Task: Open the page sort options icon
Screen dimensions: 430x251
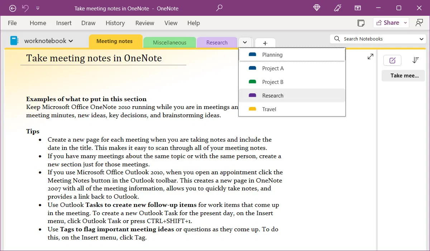Action: tap(415, 60)
